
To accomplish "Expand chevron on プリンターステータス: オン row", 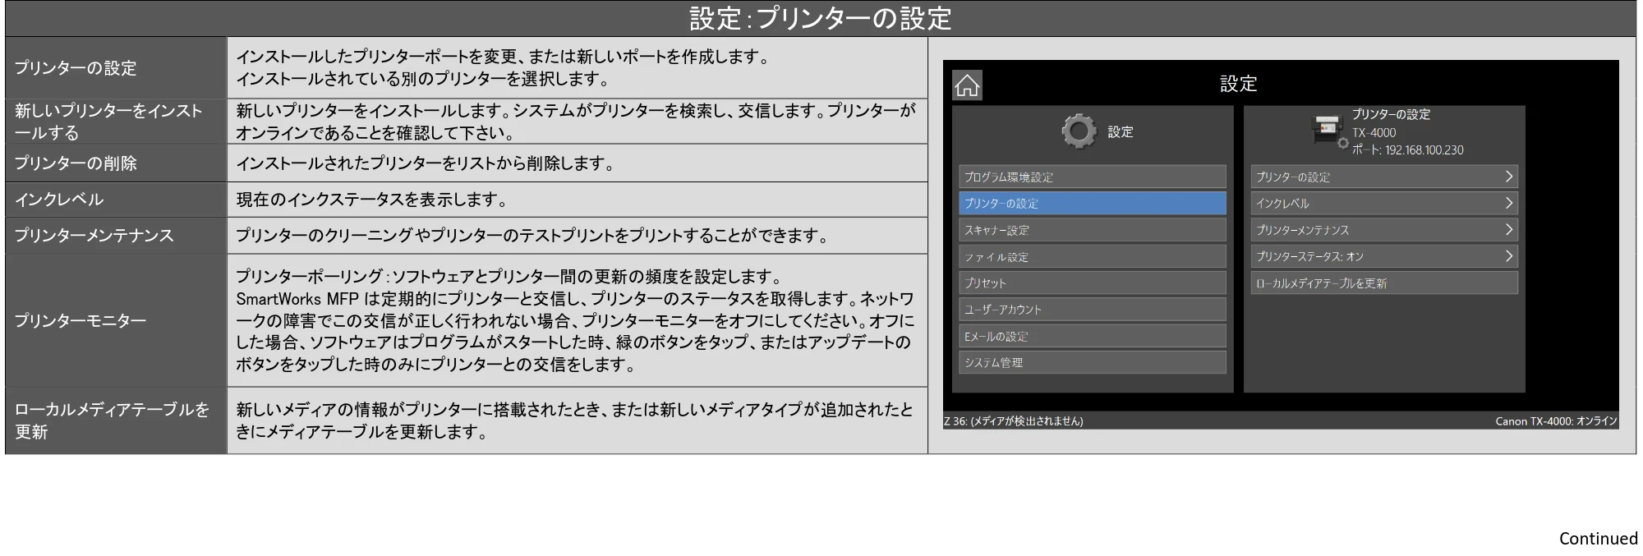I will [x=1508, y=256].
